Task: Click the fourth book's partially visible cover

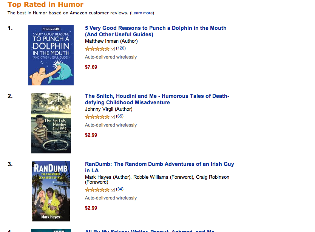Action: pyautogui.click(x=51, y=230)
